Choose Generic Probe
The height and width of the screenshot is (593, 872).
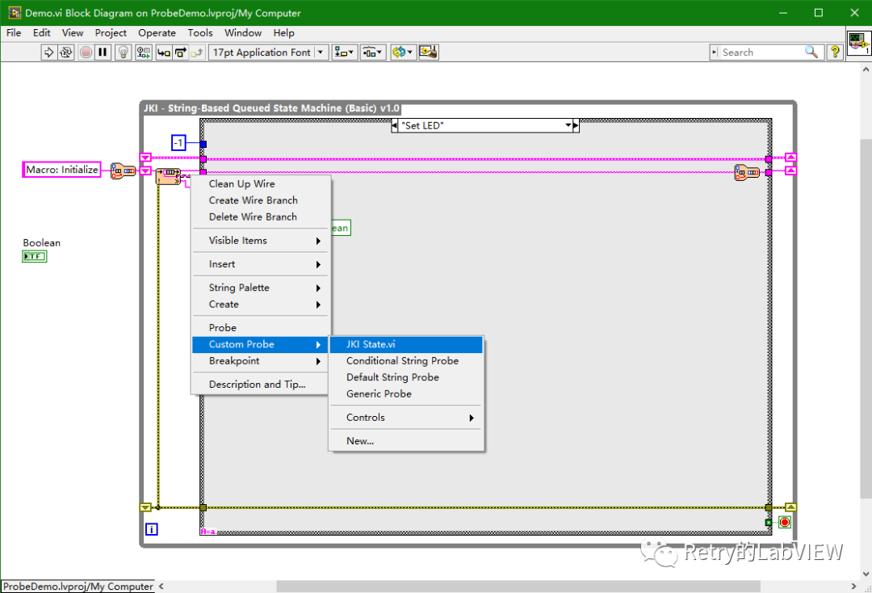click(x=406, y=393)
